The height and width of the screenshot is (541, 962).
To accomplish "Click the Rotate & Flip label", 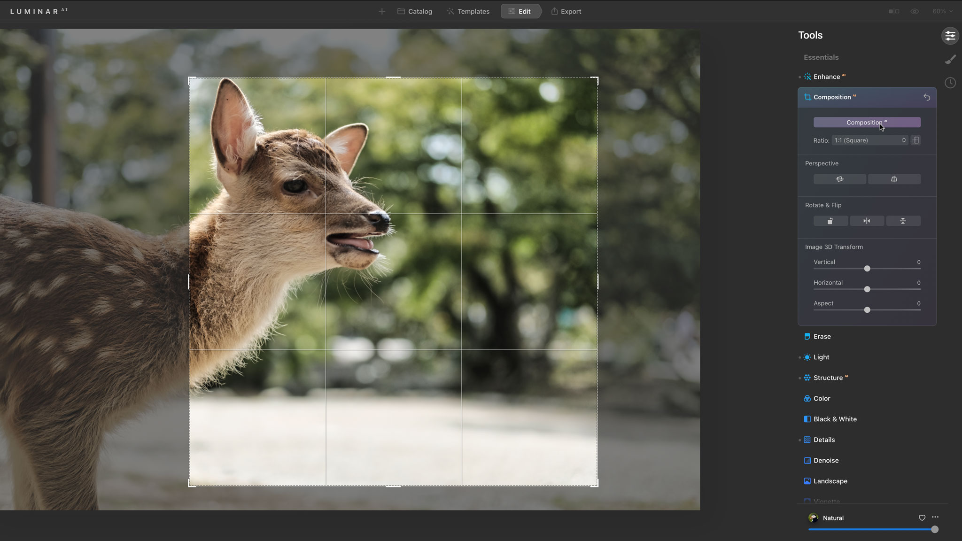I will pyautogui.click(x=823, y=205).
